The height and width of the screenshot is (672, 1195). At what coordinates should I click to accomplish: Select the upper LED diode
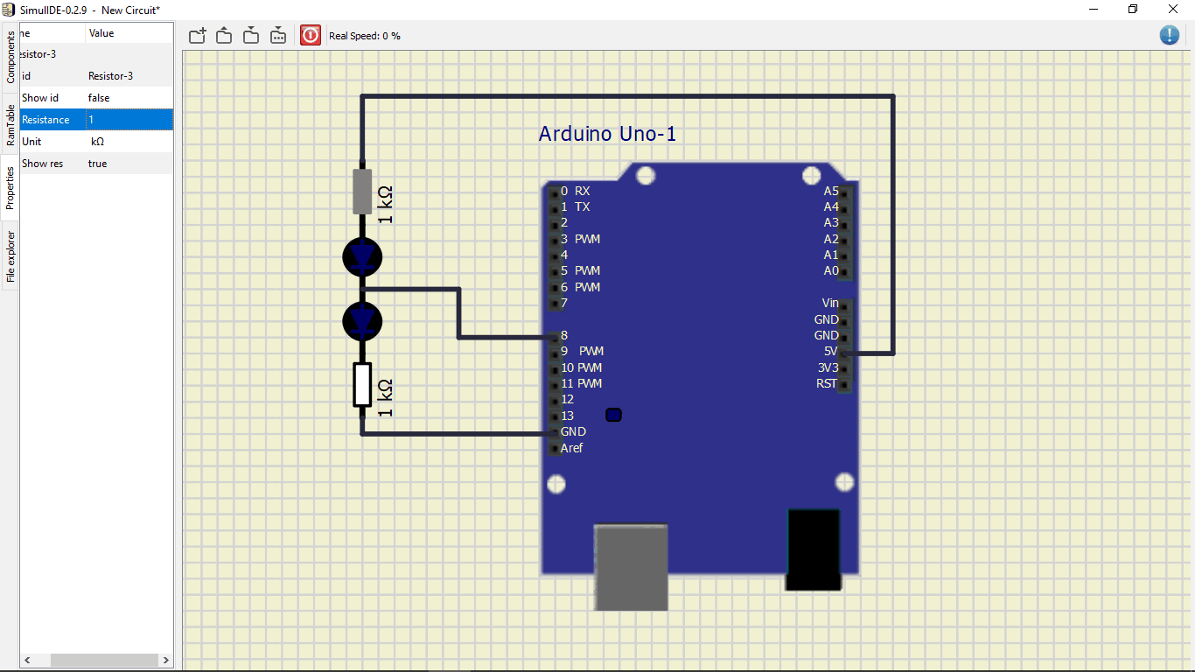click(362, 256)
